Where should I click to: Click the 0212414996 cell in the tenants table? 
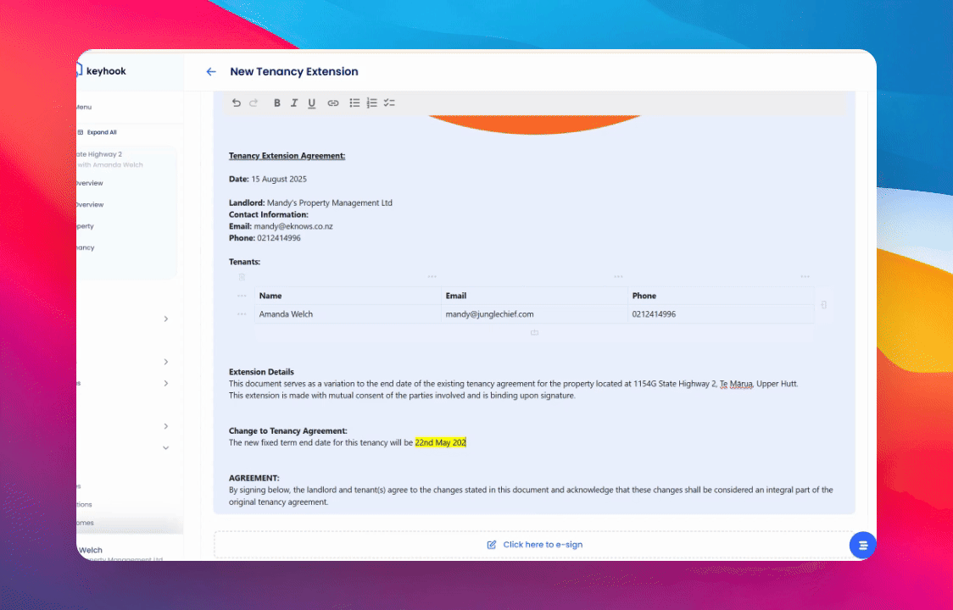[x=721, y=314]
